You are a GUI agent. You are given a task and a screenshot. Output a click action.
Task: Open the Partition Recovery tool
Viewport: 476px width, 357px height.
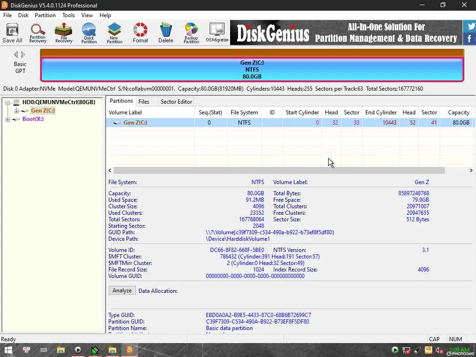click(38, 33)
